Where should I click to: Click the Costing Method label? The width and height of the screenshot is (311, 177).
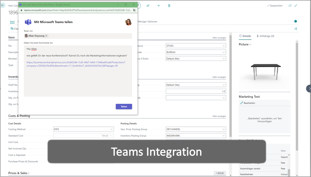(17, 129)
